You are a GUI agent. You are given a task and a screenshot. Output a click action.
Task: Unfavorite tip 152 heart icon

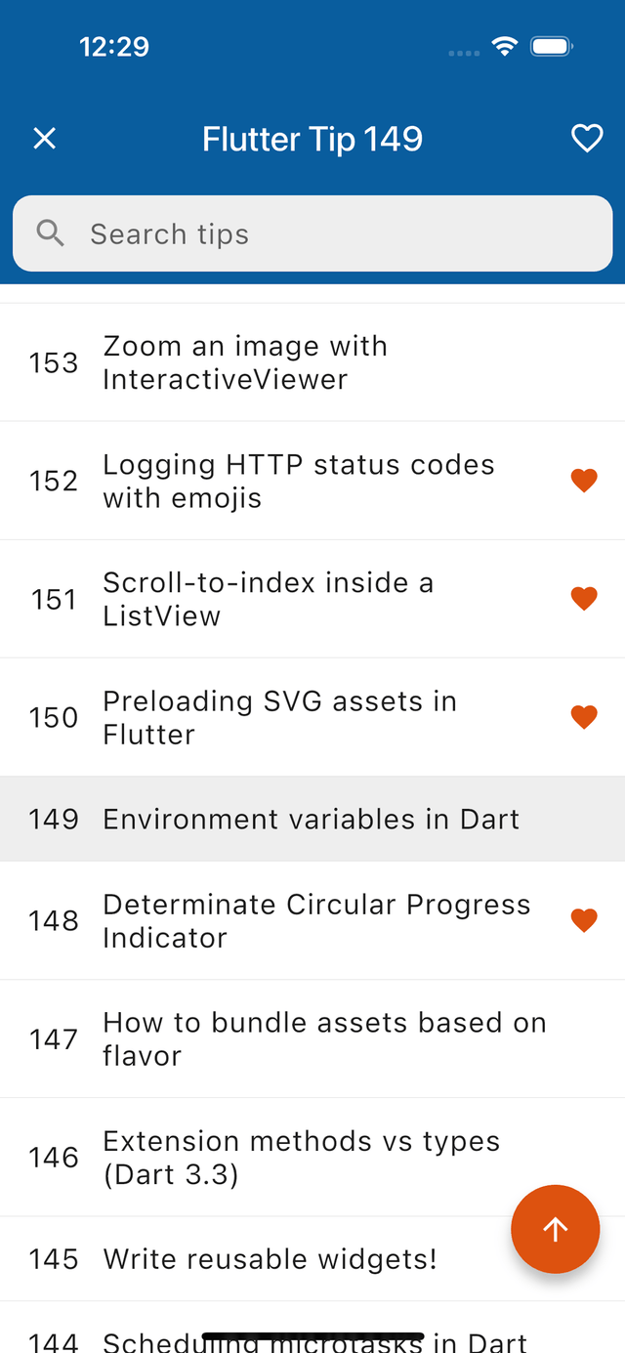click(x=584, y=481)
